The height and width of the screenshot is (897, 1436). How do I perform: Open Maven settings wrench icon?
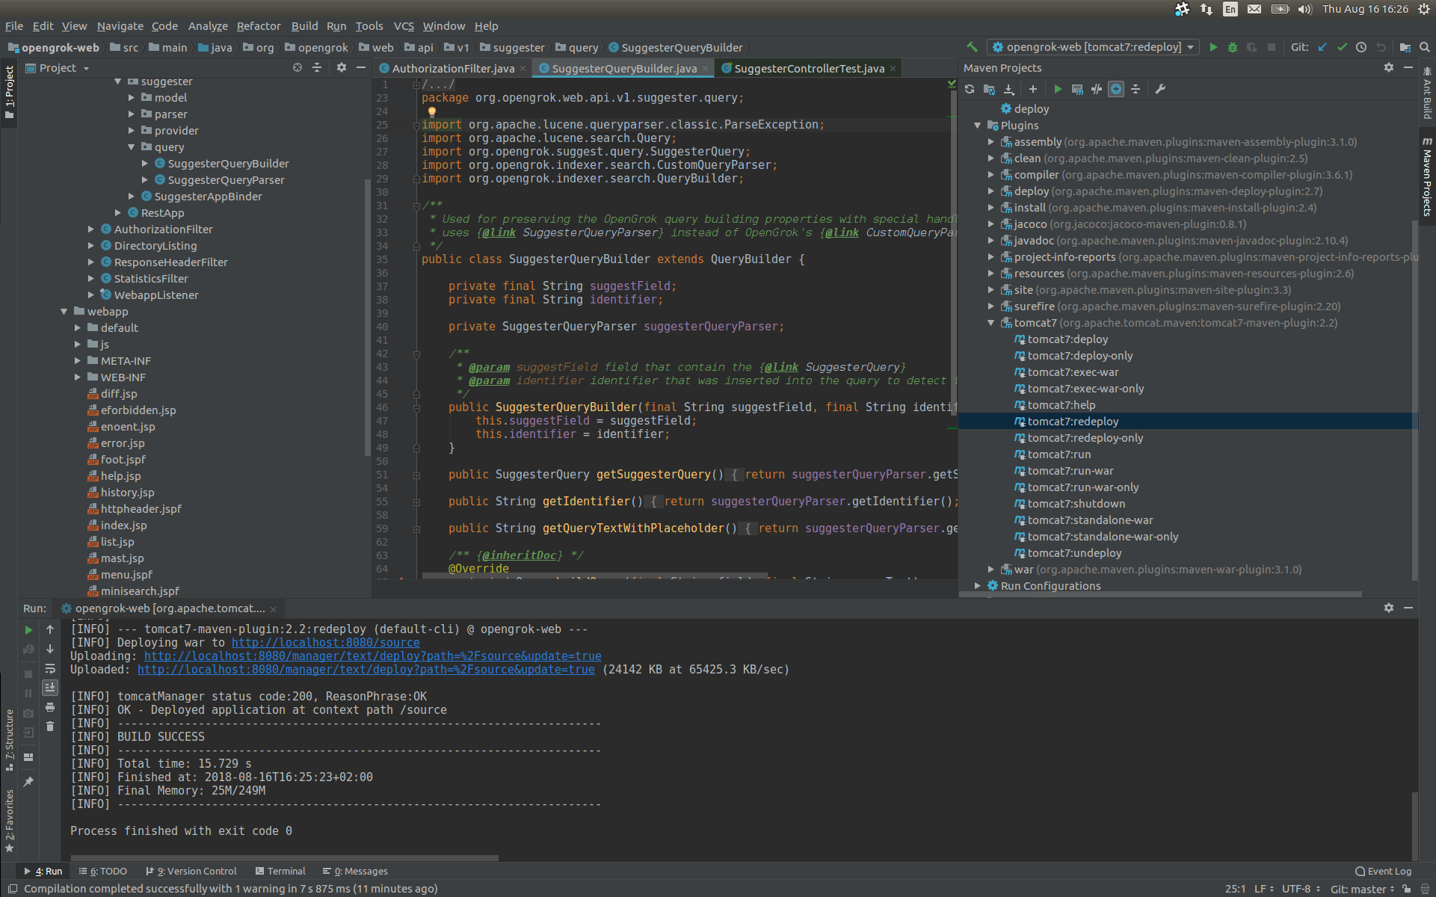(1160, 89)
